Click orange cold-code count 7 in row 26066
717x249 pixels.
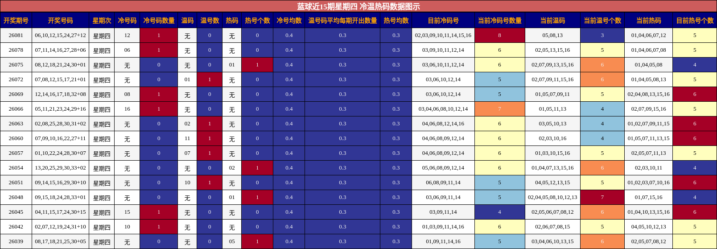[499, 109]
